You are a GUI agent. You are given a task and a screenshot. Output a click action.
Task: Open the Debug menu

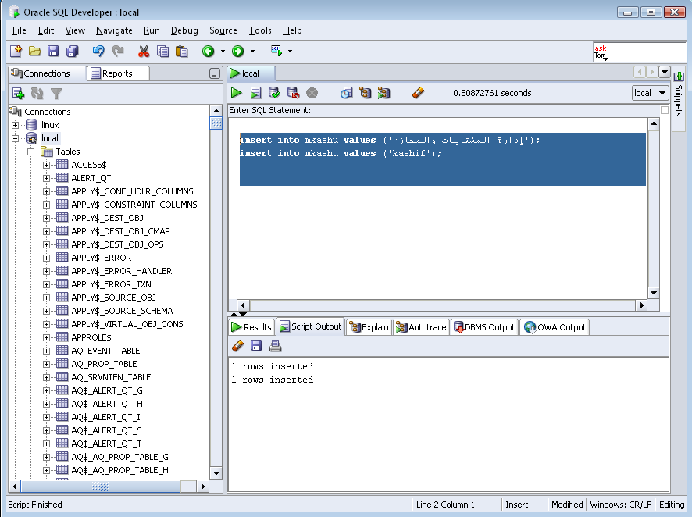click(184, 30)
